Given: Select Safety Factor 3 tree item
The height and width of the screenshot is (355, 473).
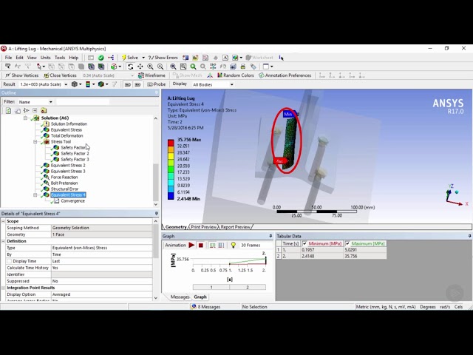Looking at the screenshot, I should click(x=75, y=160).
